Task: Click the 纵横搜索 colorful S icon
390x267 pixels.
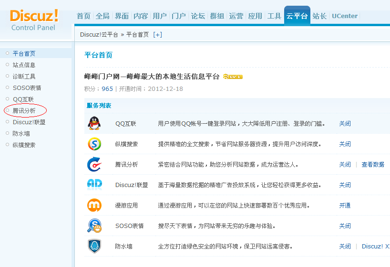Action: pyautogui.click(x=94, y=144)
